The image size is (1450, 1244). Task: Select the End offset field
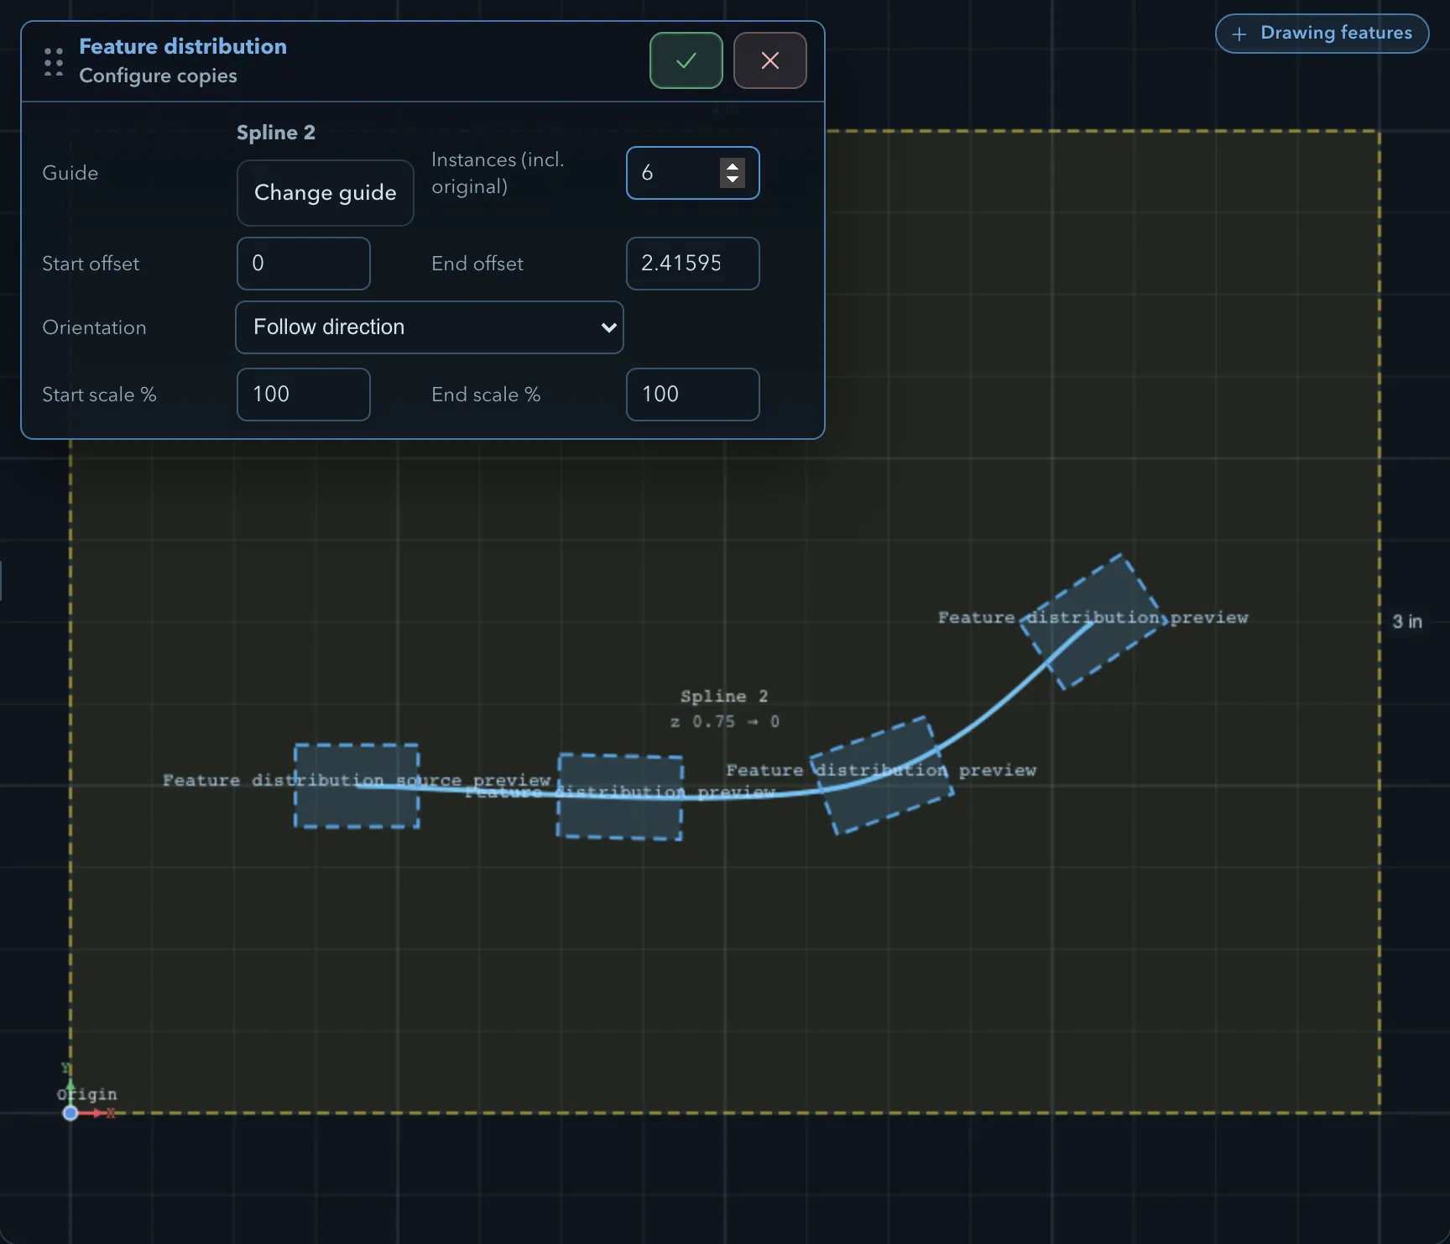point(692,264)
